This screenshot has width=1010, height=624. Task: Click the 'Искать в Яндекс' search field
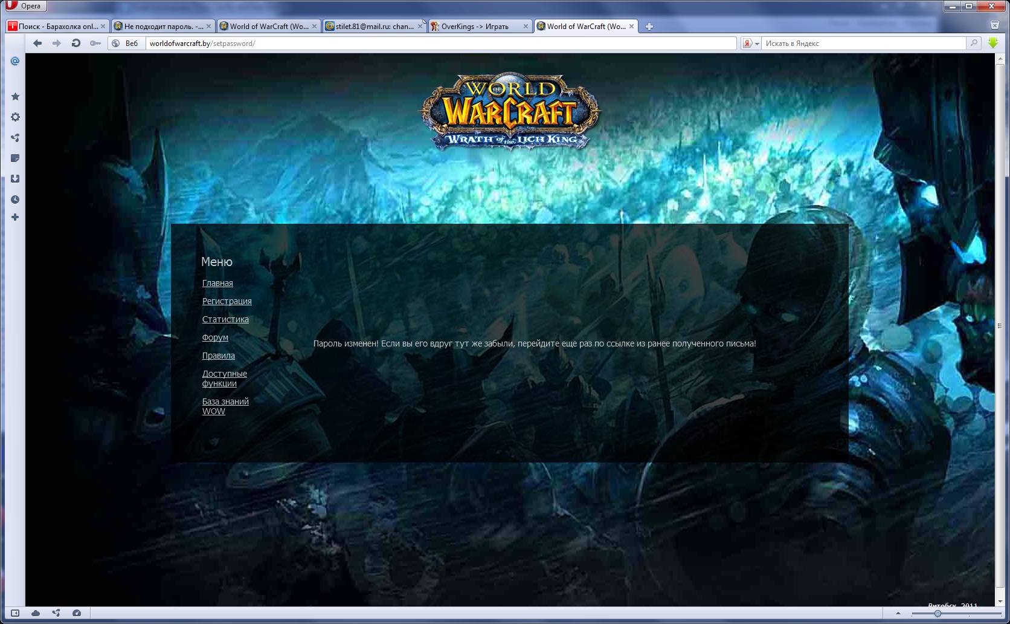pyautogui.click(x=864, y=44)
